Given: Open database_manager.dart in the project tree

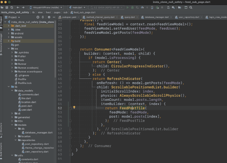Looking at the screenshot, I should pos(39,133).
